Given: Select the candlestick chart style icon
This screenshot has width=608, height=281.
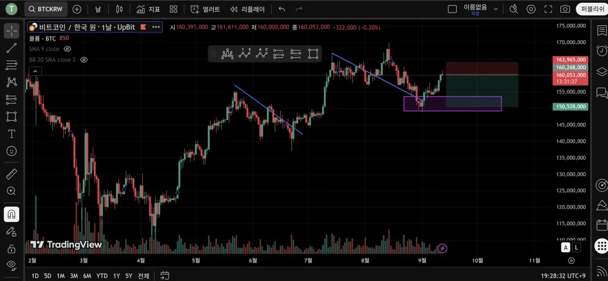Looking at the screenshot, I should pos(119,9).
